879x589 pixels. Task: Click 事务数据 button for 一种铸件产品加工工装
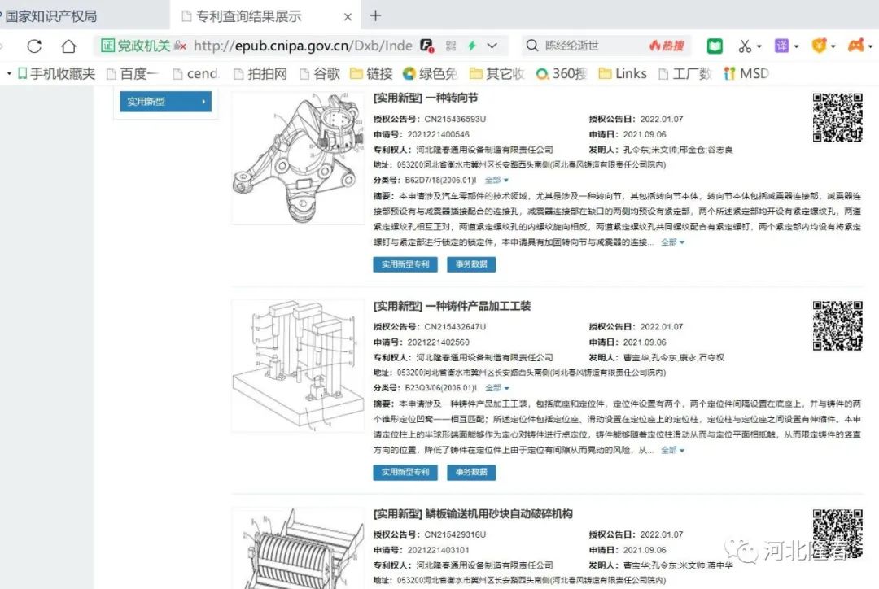471,472
